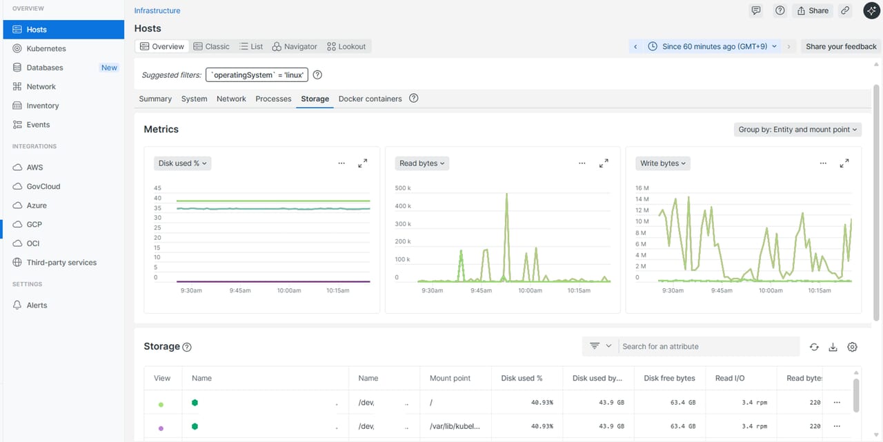
Task: Apply the suggested operatingSystem linux filter
Action: coord(257,75)
